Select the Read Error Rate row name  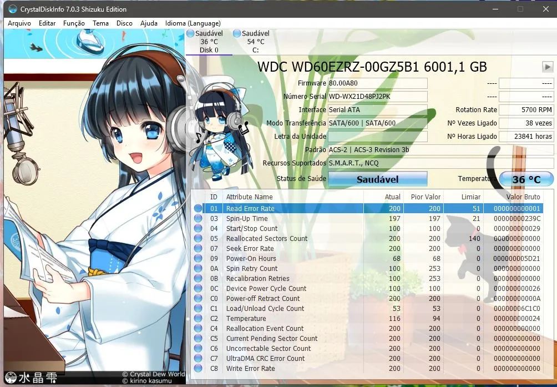click(250, 209)
